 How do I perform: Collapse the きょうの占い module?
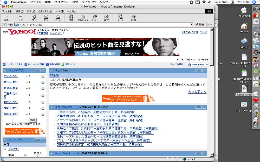(52, 71)
